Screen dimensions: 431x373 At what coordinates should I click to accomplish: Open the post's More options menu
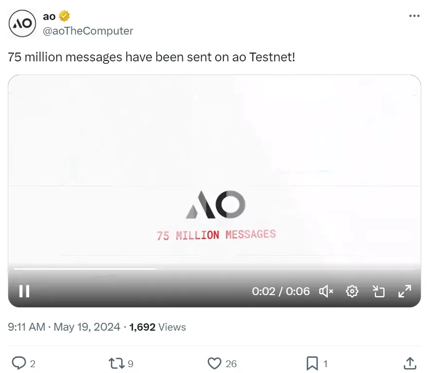coord(414,16)
